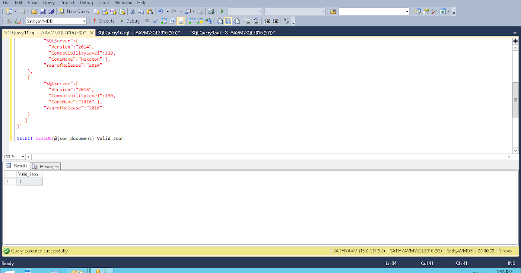
Task: Click the Execute button
Action: tap(104, 20)
